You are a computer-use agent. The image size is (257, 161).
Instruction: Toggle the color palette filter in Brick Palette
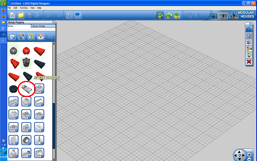tap(41, 37)
